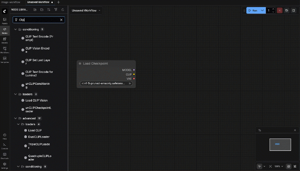Click the fit view icon
300x171 pixels.
coord(270,166)
